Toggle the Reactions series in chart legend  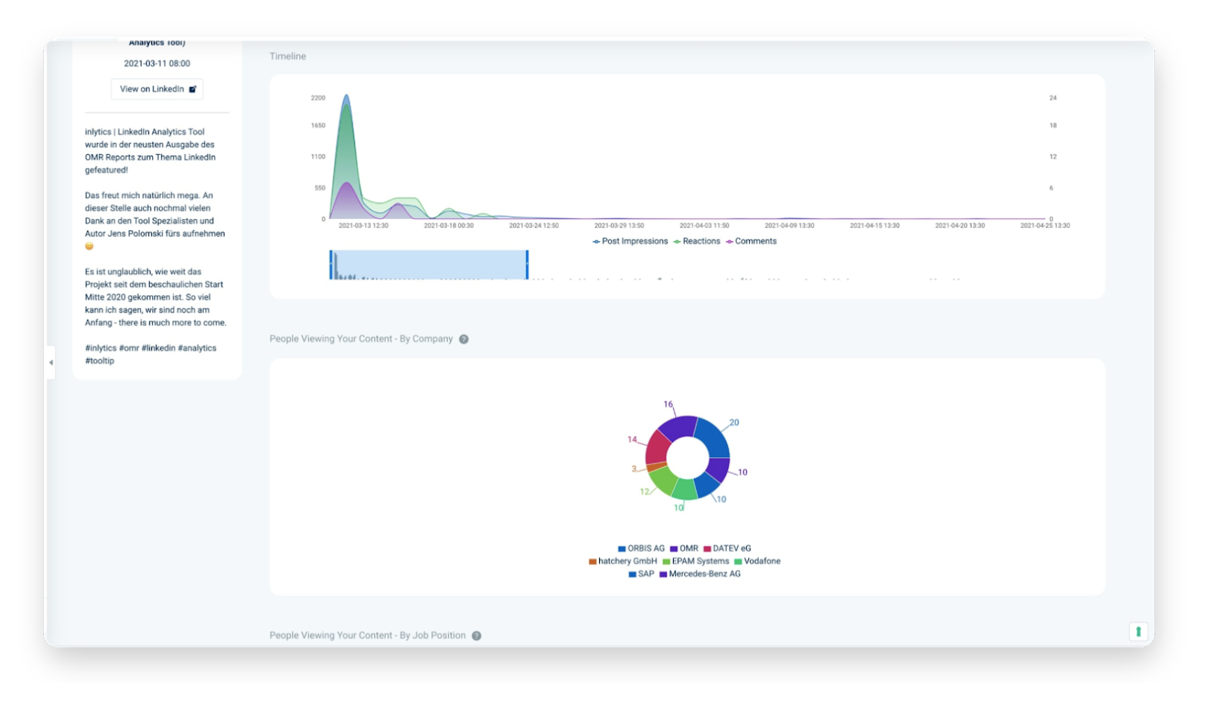click(x=697, y=241)
